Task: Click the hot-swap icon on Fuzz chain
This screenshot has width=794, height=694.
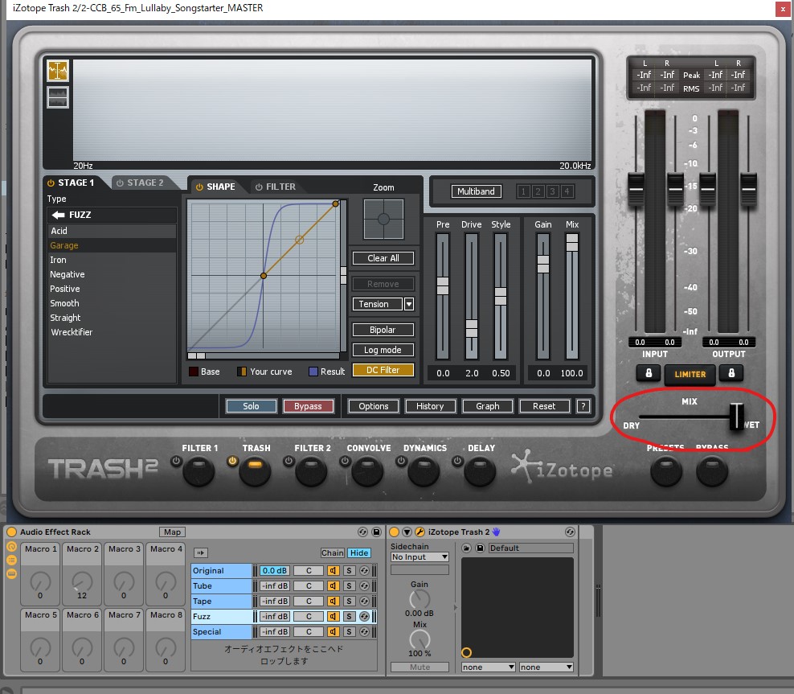Action: 364,617
